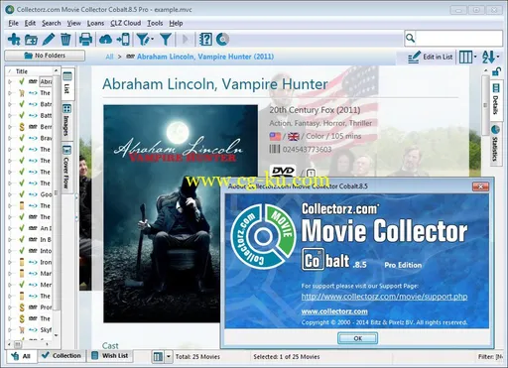Image resolution: width=508 pixels, height=368 pixels.
Task: Open the status bar layout dropdown arrow
Action: [x=169, y=357]
